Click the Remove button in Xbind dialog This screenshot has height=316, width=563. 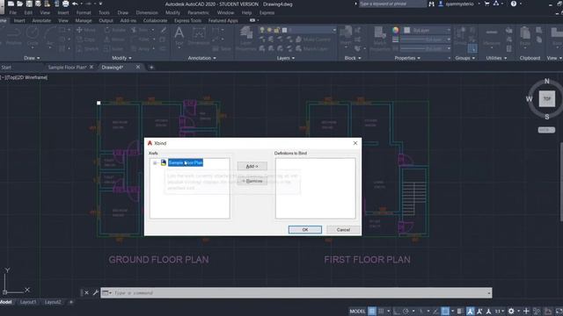[252, 181]
